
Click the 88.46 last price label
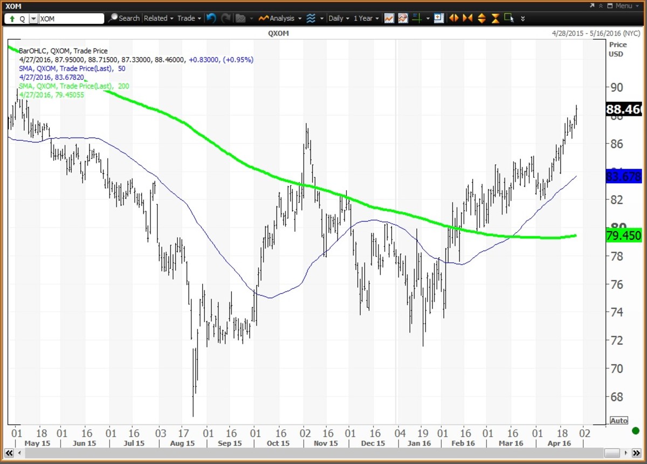click(x=623, y=110)
